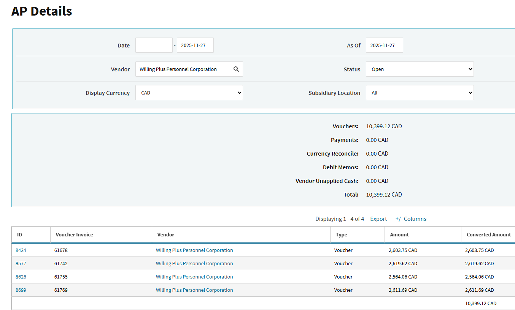Click the As Of date field
515x310 pixels.
[x=384, y=45]
